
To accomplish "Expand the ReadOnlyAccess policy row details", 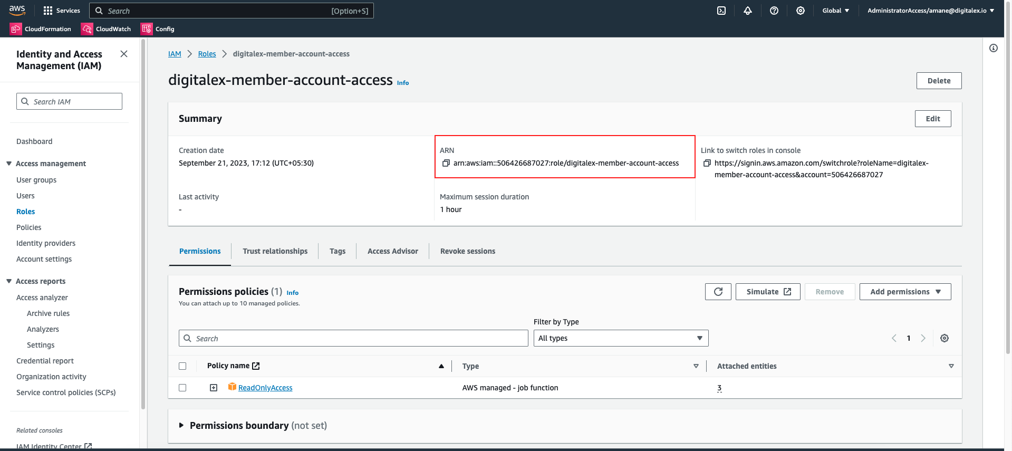I will (x=214, y=388).
